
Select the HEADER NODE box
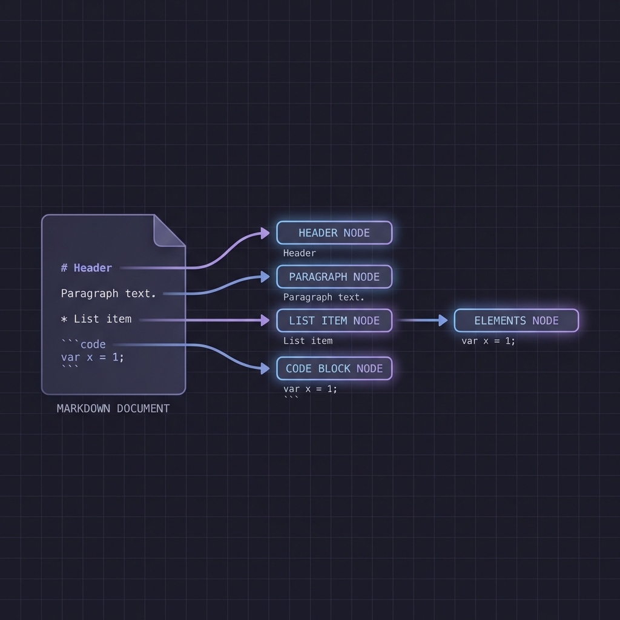(334, 232)
